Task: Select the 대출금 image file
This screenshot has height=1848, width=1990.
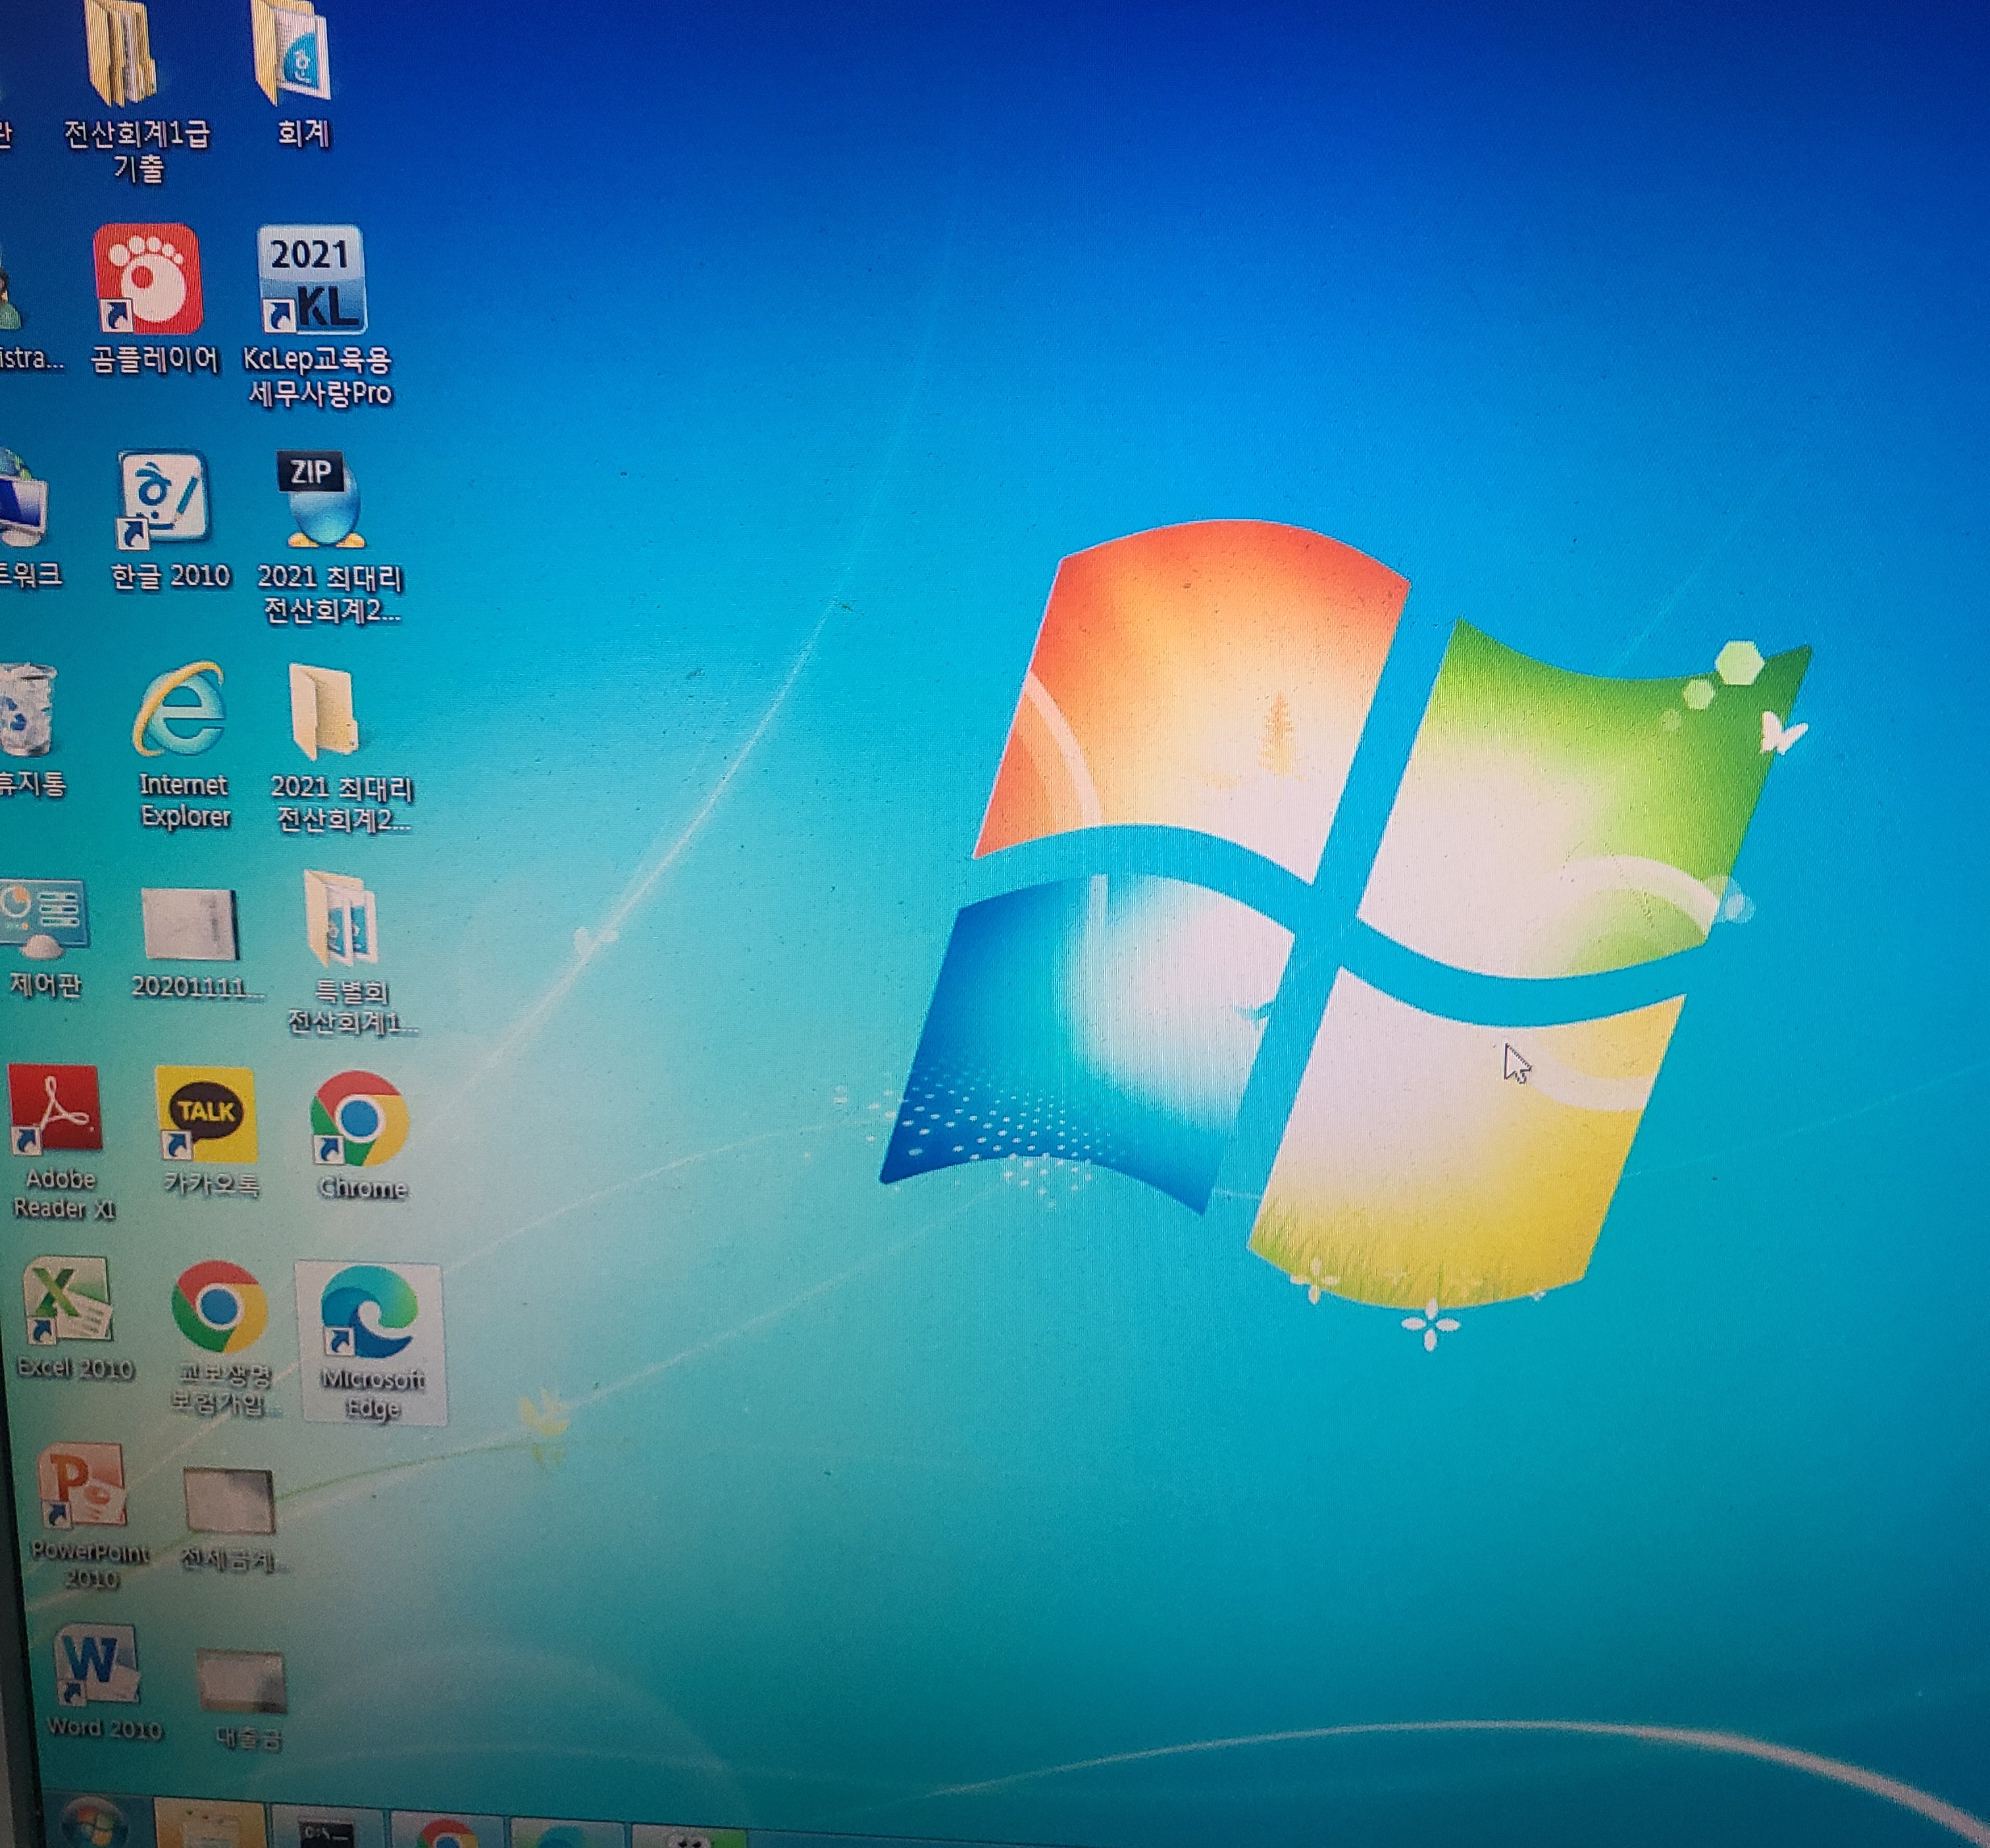Action: (x=244, y=1700)
